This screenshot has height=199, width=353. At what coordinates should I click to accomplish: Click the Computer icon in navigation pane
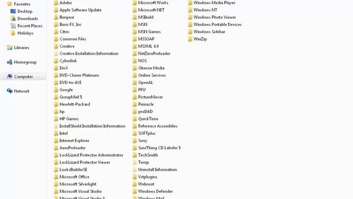point(9,76)
